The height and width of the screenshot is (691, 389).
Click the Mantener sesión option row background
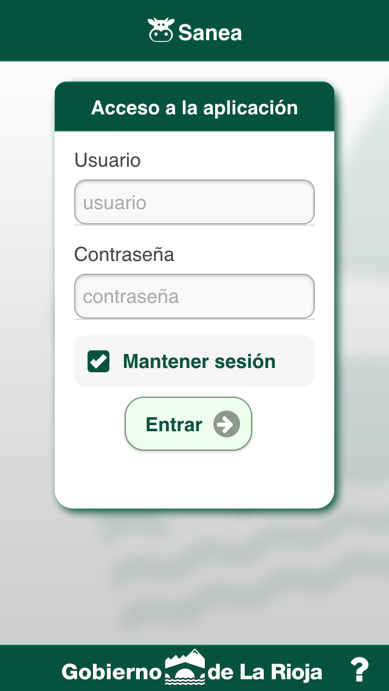point(194,361)
